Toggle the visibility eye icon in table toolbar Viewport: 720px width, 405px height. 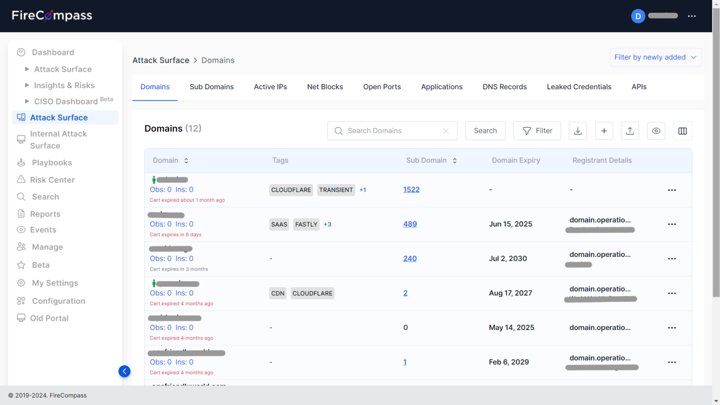tap(656, 131)
